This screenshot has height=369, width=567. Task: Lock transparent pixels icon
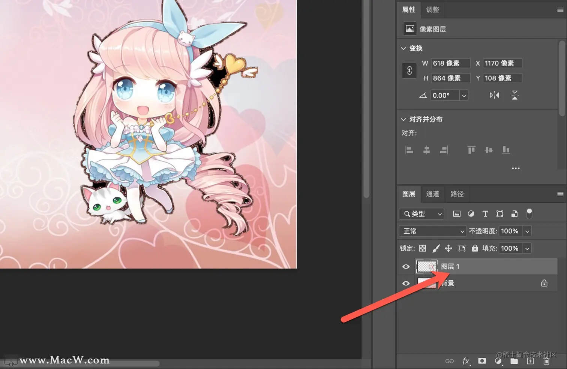(x=423, y=248)
